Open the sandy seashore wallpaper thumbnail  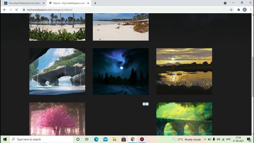(x=121, y=27)
